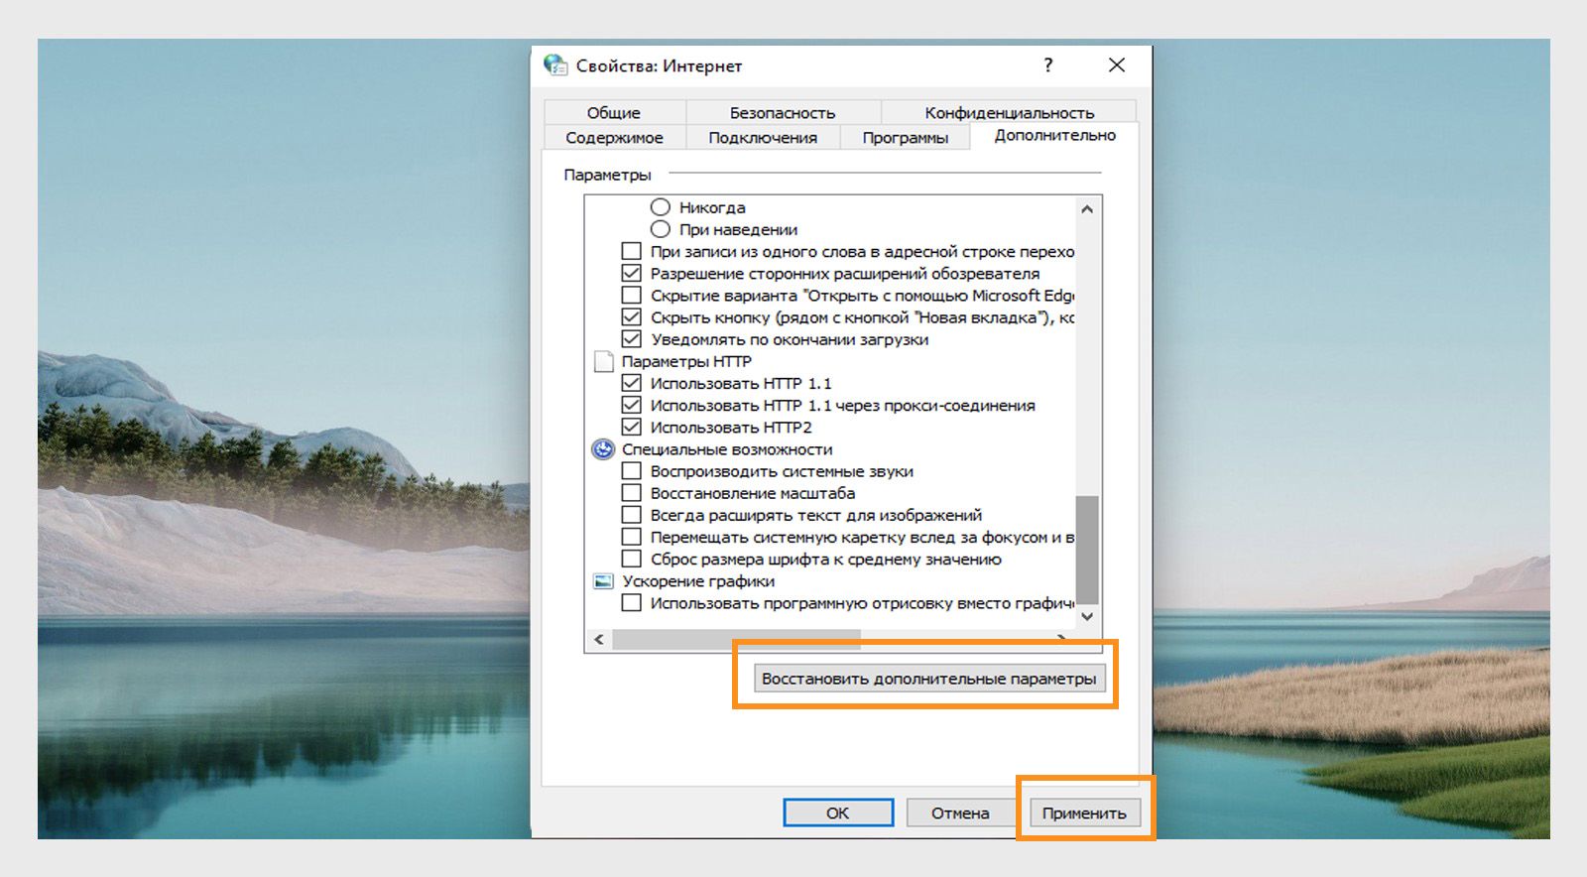1587x877 pixels.
Task: Open help with the question mark button
Action: [1048, 65]
